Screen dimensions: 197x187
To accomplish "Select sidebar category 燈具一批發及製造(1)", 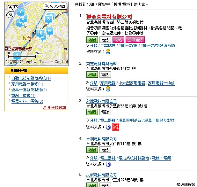I will [29, 90].
